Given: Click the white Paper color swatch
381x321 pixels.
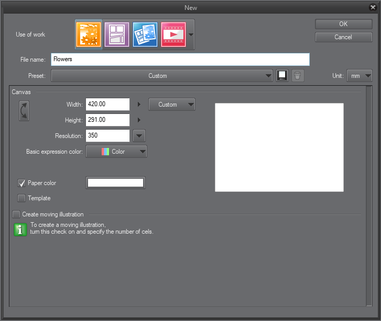Looking at the screenshot, I should [x=115, y=183].
